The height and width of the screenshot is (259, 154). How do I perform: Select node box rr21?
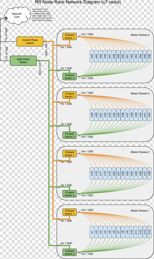point(118,173)
